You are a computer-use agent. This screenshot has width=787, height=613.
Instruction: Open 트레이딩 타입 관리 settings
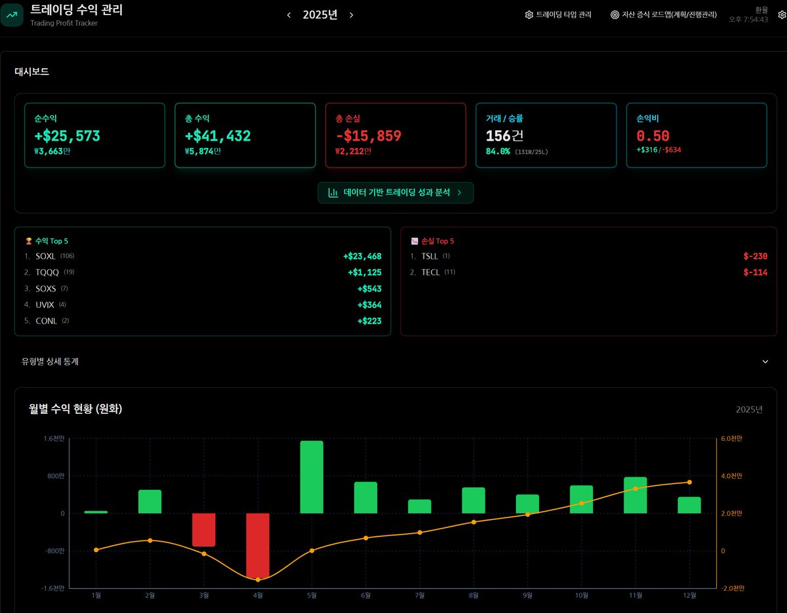point(558,14)
